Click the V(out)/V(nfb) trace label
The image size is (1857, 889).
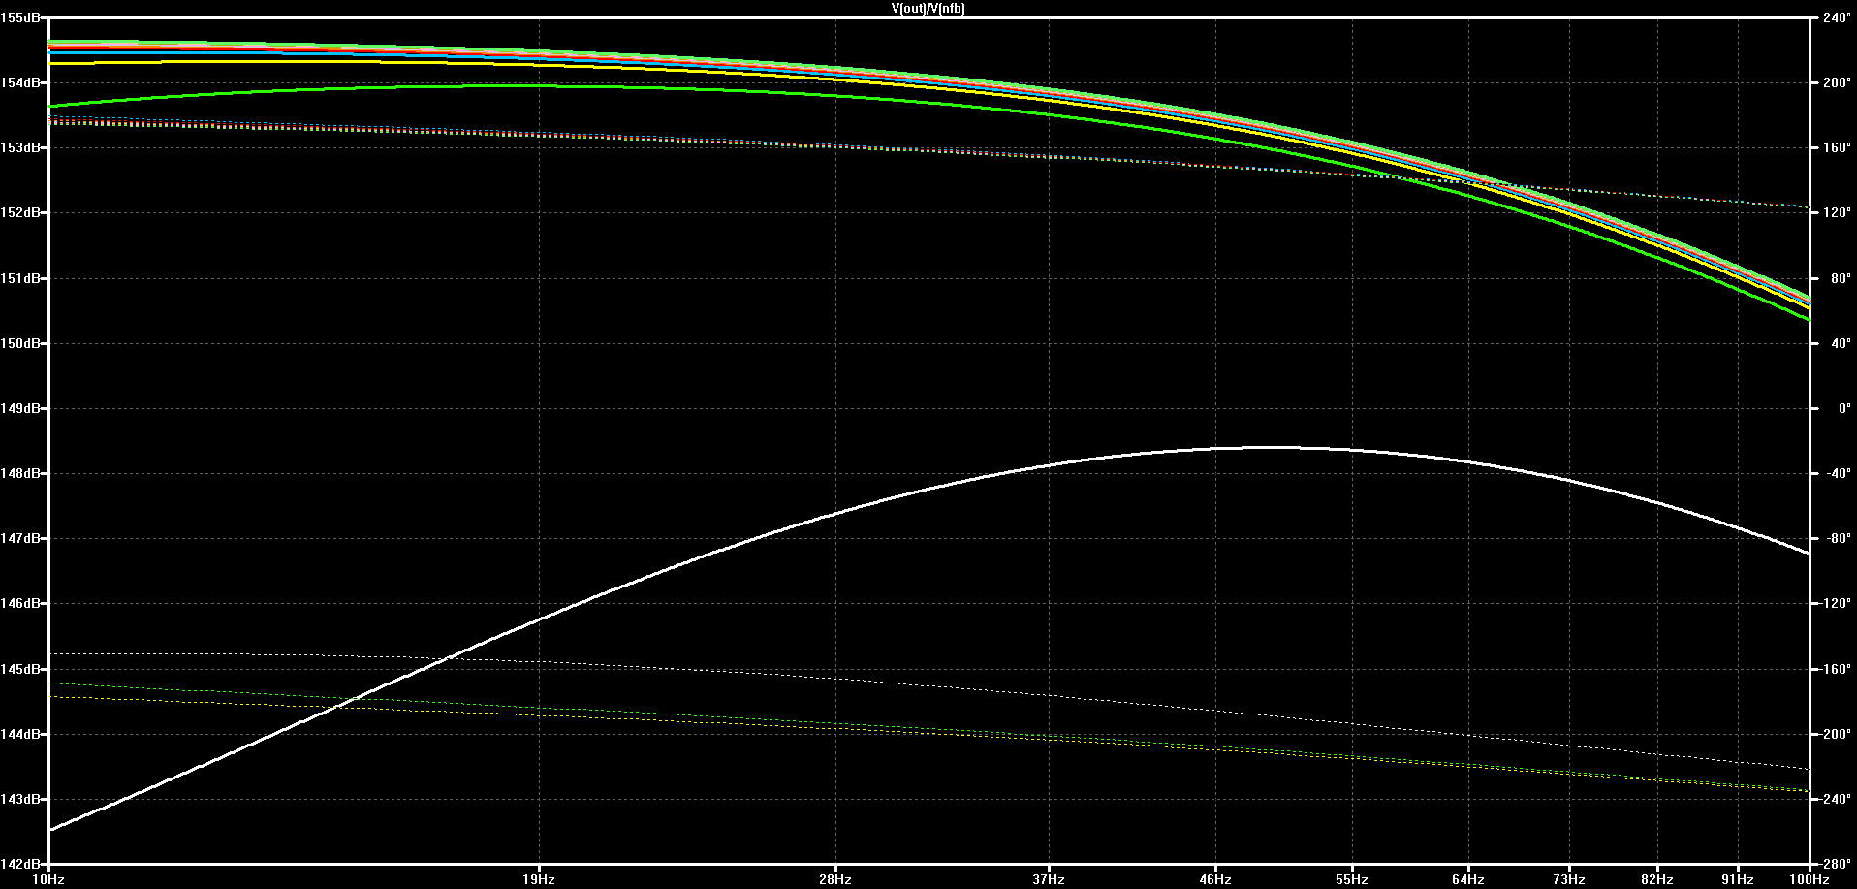click(x=928, y=8)
